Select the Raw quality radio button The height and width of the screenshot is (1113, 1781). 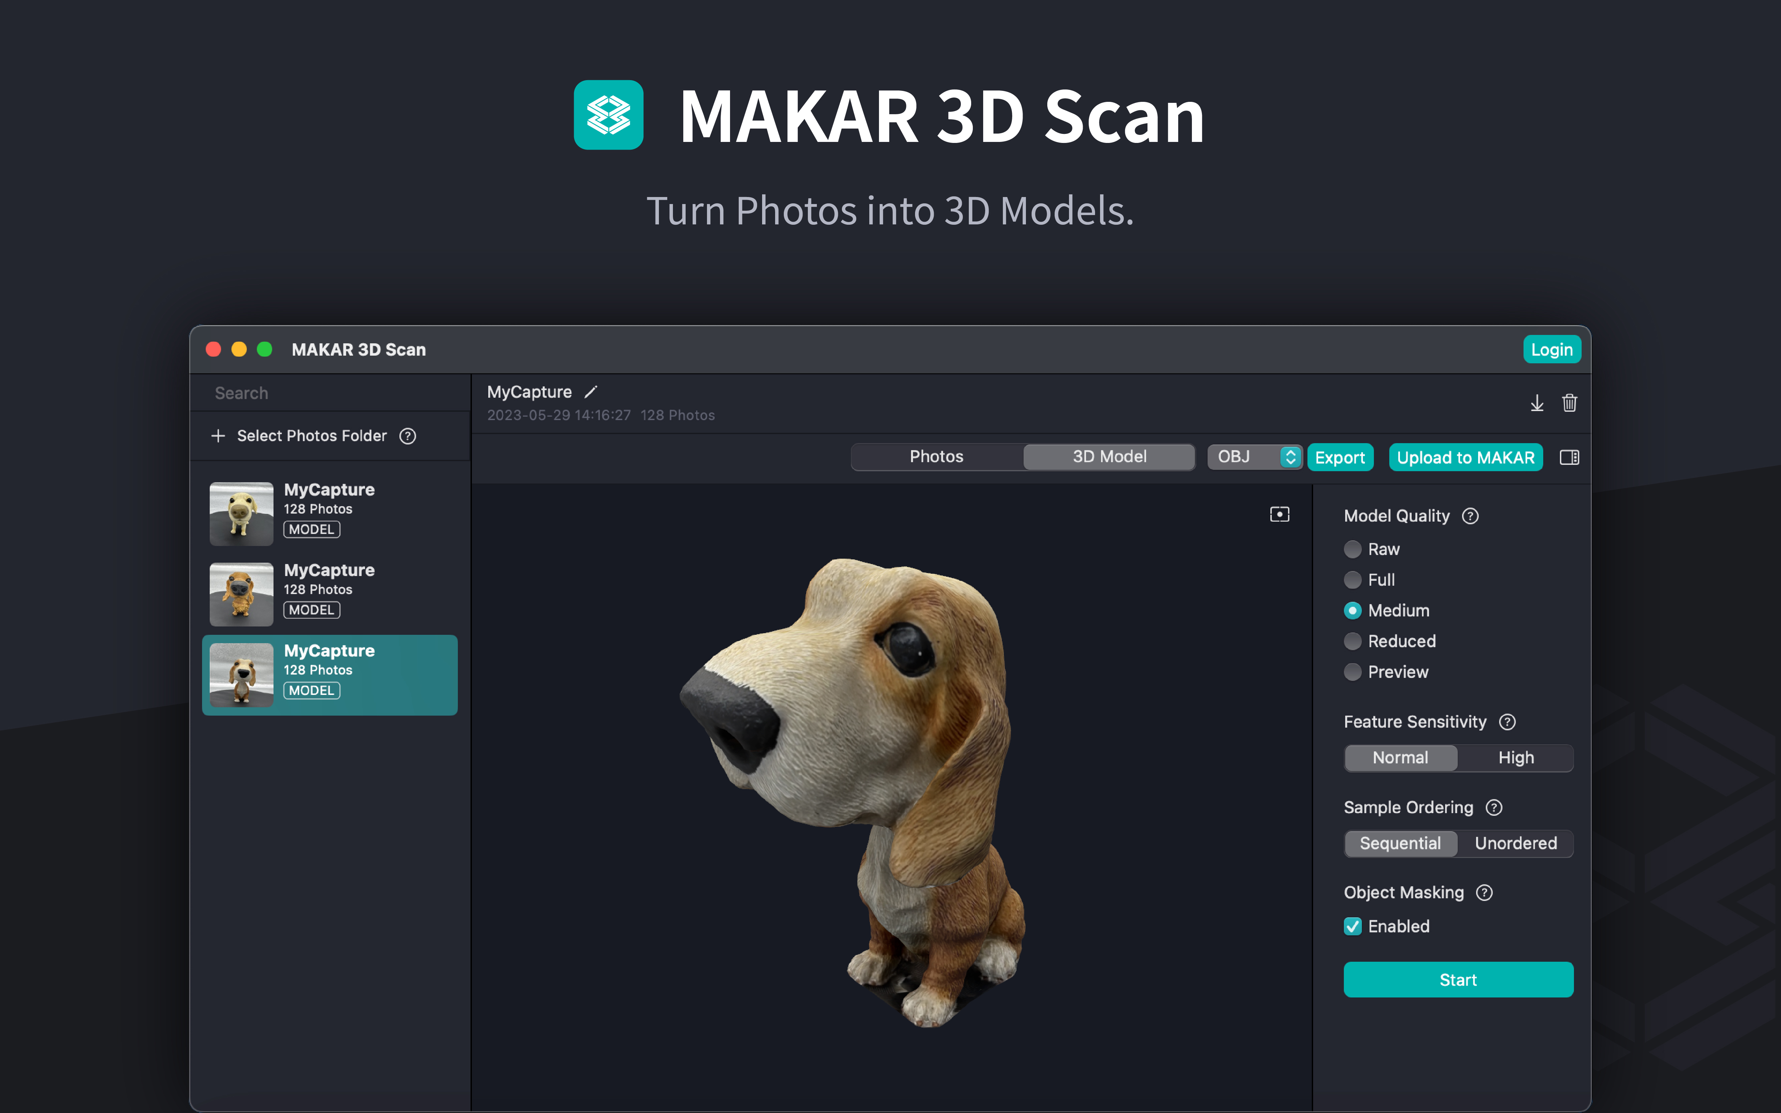click(1353, 549)
